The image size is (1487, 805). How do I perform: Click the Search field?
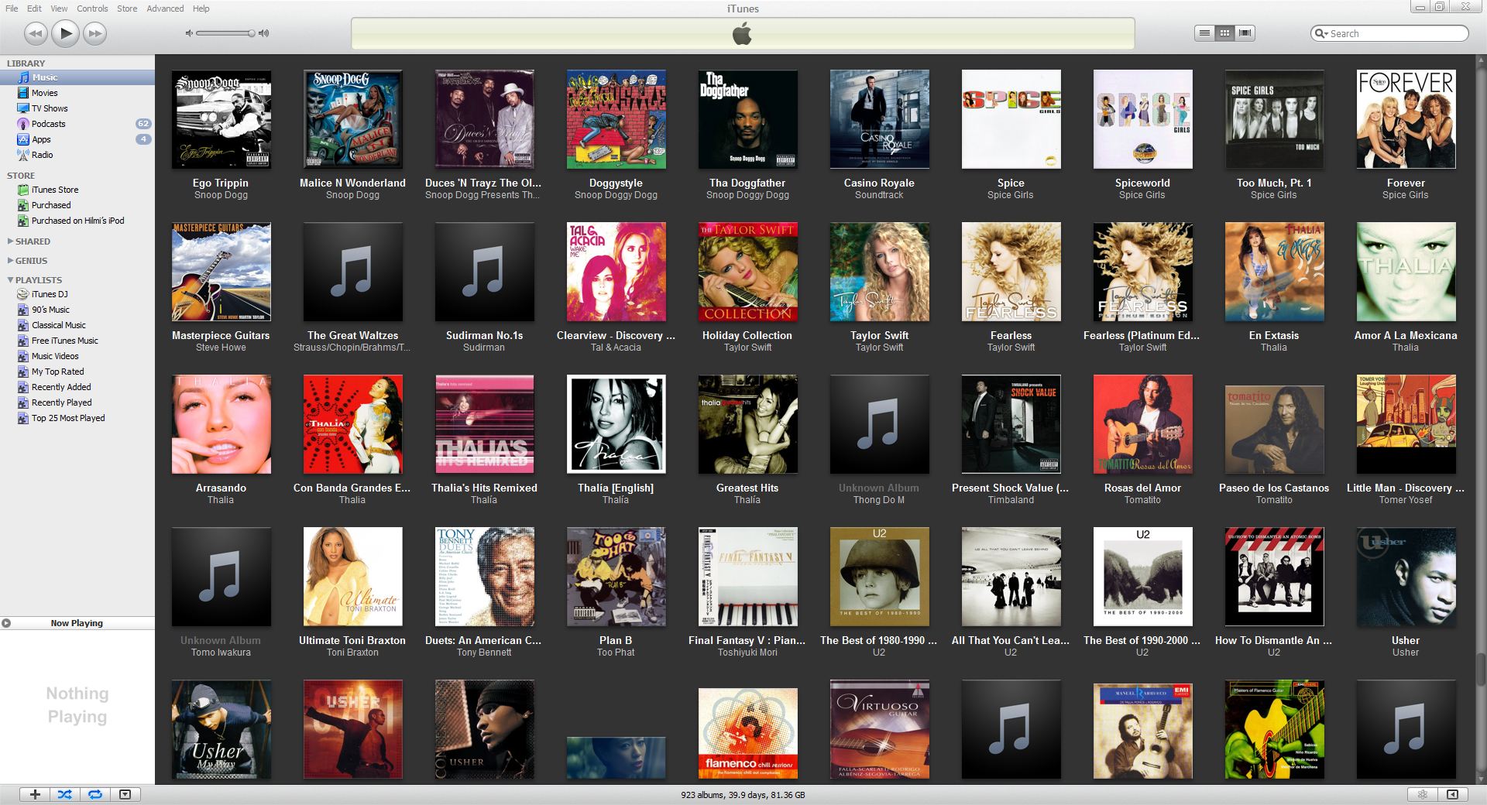[x=1389, y=33]
